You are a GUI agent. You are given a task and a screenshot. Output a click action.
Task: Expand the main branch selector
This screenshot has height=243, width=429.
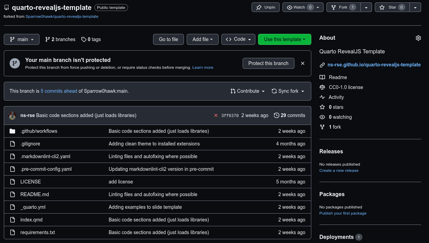(x=22, y=39)
